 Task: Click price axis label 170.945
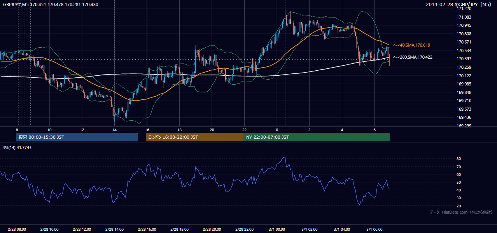click(464, 26)
